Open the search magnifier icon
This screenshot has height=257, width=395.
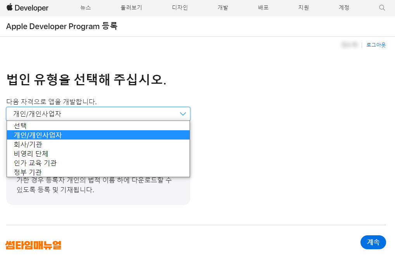pos(382,8)
